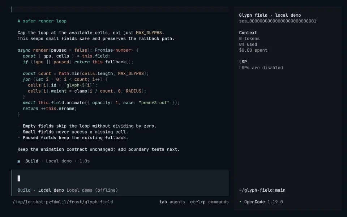Click the "Build" agent label in prompt box
The height and width of the screenshot is (217, 347).
coord(24,190)
